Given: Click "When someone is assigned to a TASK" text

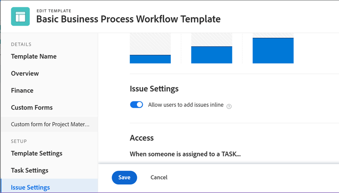Looking at the screenshot, I should [185, 154].
